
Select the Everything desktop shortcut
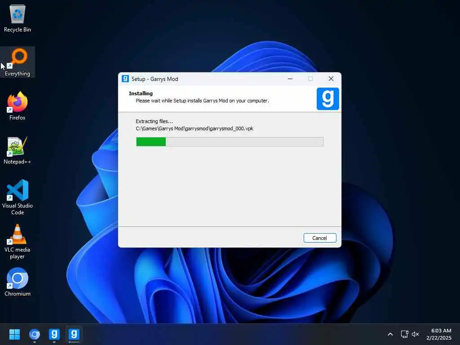point(18,62)
